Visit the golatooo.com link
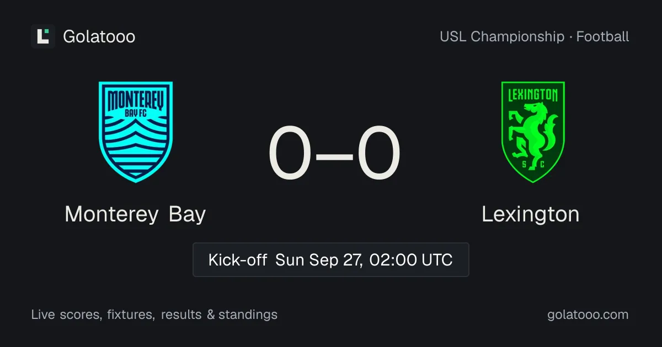 [x=588, y=315]
